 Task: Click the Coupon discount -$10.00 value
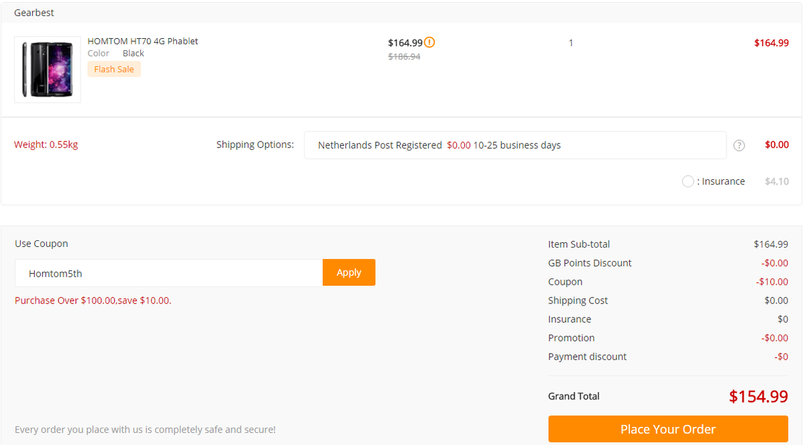(771, 282)
